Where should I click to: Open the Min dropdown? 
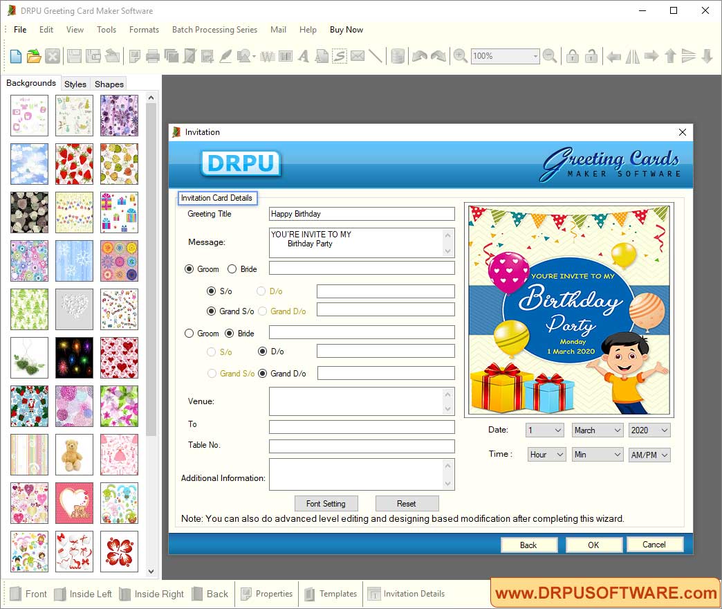point(598,455)
